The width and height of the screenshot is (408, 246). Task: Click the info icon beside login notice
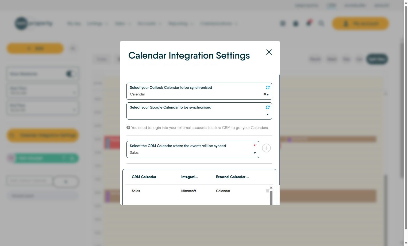tap(128, 128)
